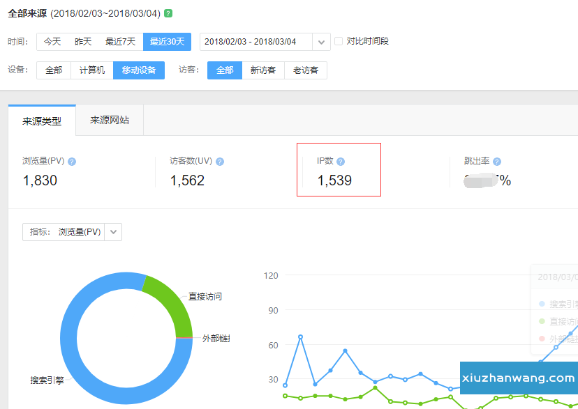
Task: Enable the 对比时间段 checkbox
Action: (x=339, y=41)
